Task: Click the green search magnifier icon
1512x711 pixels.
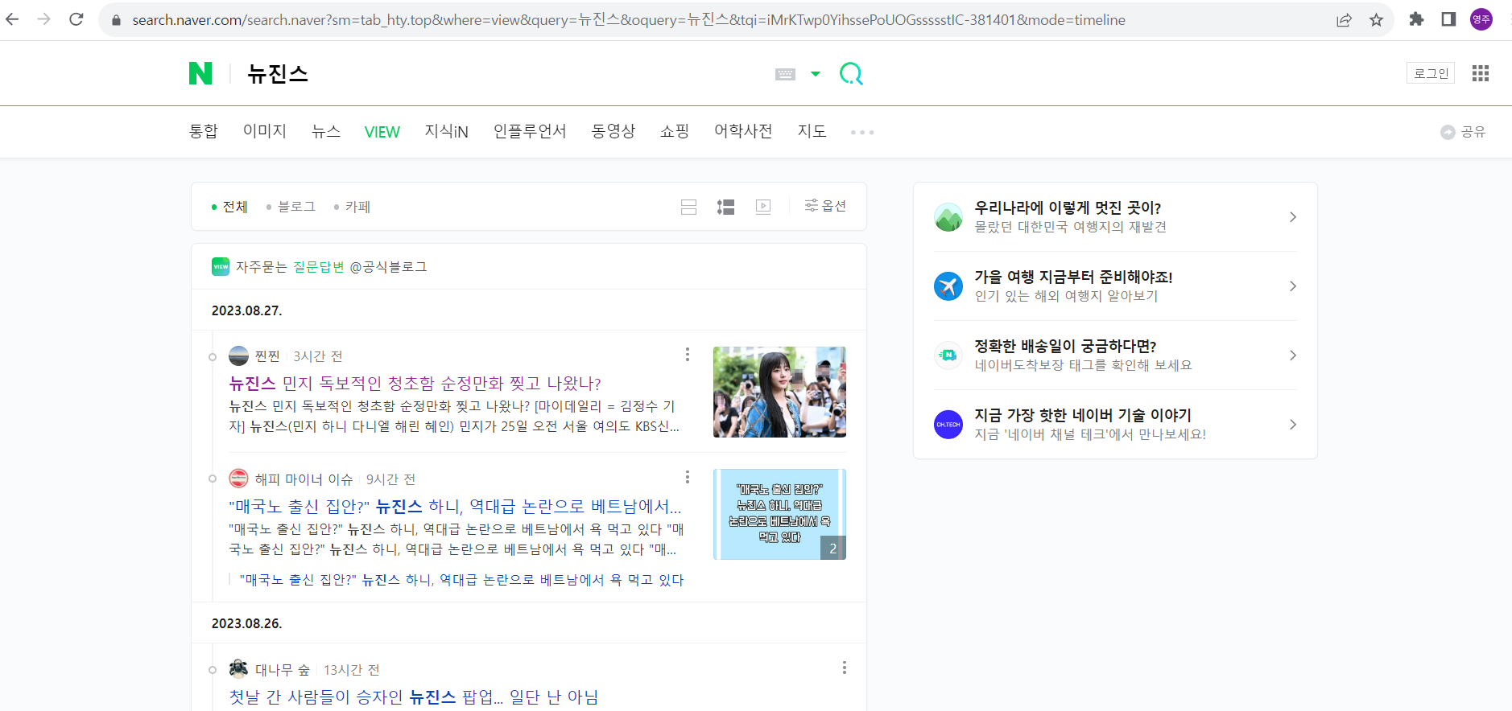Action: (851, 74)
